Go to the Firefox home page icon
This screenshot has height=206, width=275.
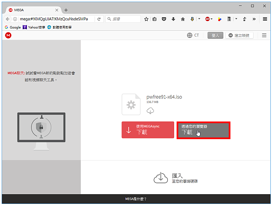click(183, 19)
